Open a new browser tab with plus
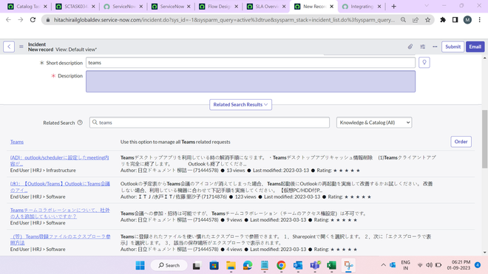488x274 pixels. tap(393, 6)
